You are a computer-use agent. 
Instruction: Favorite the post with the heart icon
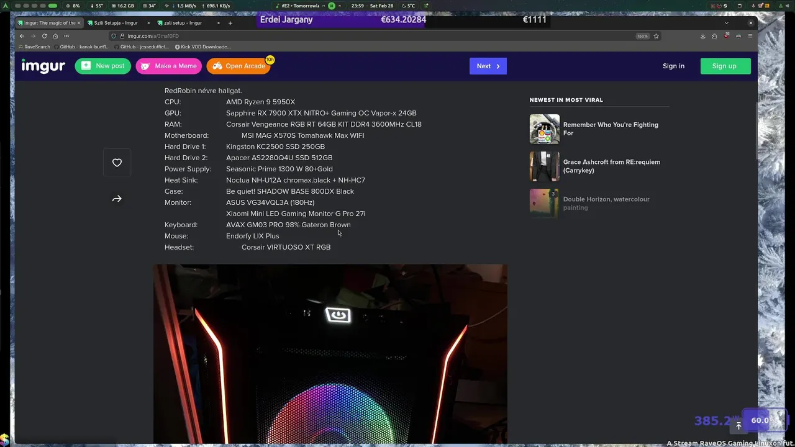coord(117,163)
